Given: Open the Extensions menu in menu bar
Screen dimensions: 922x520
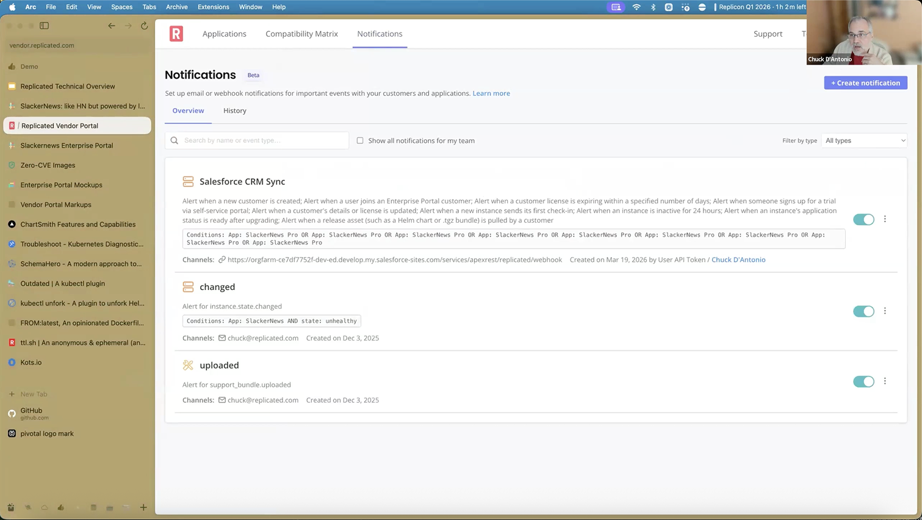Looking at the screenshot, I should (214, 7).
